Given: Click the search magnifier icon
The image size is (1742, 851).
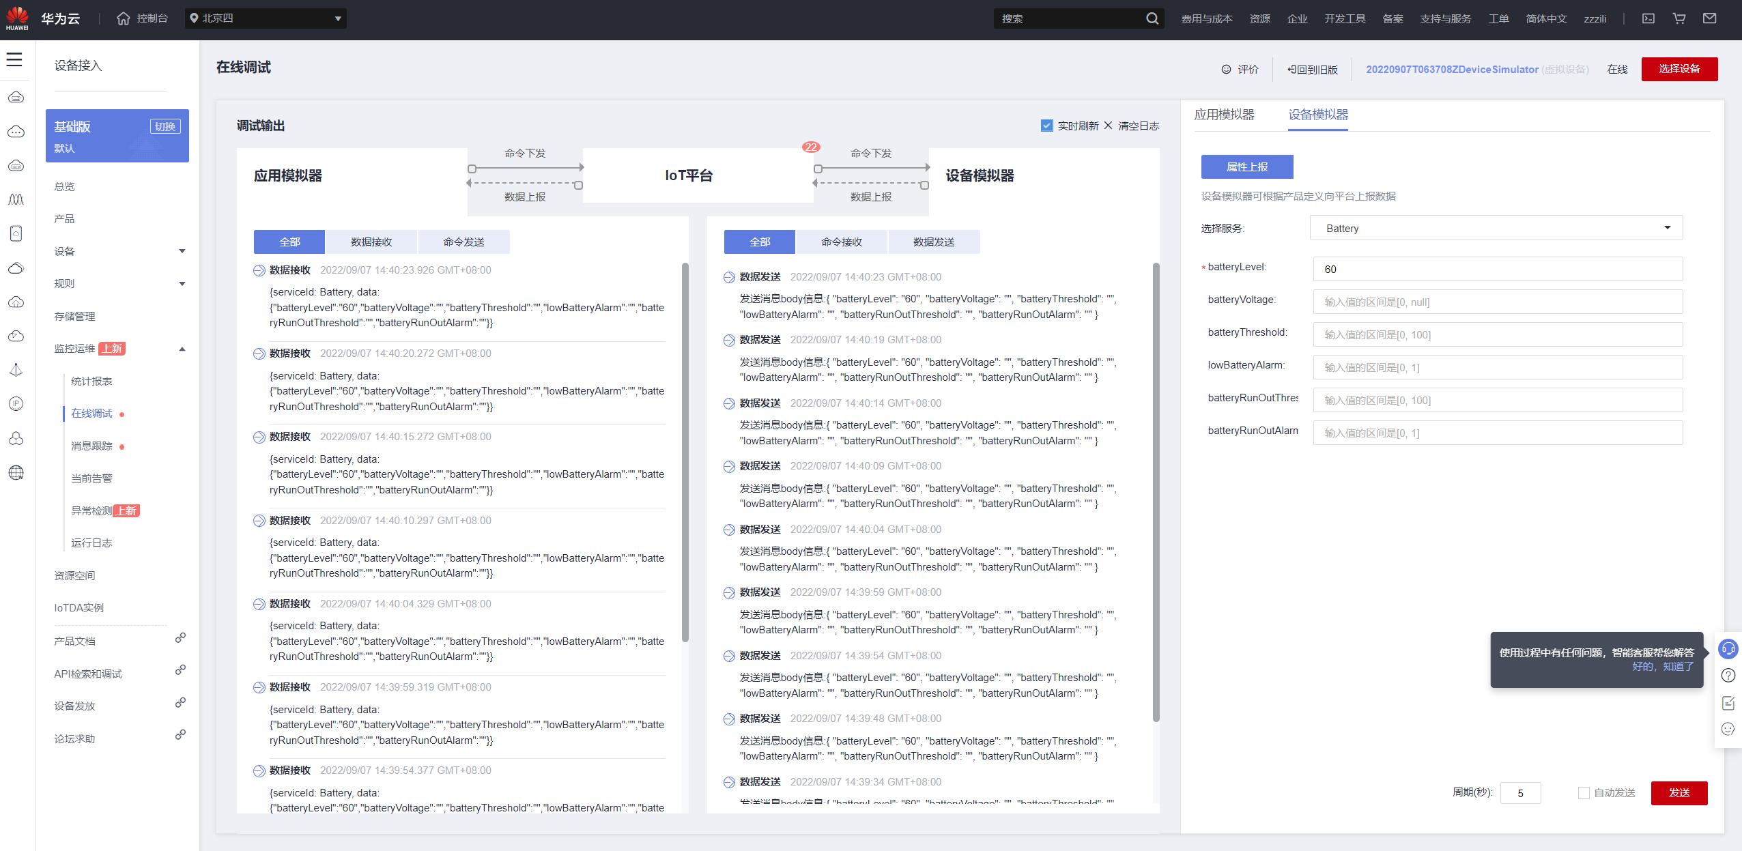Looking at the screenshot, I should click(1152, 18).
